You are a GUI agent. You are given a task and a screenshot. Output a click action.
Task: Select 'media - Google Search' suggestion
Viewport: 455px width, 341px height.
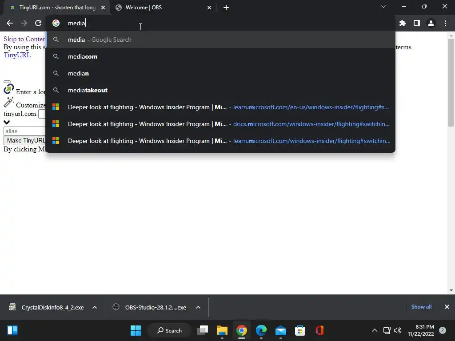220,40
